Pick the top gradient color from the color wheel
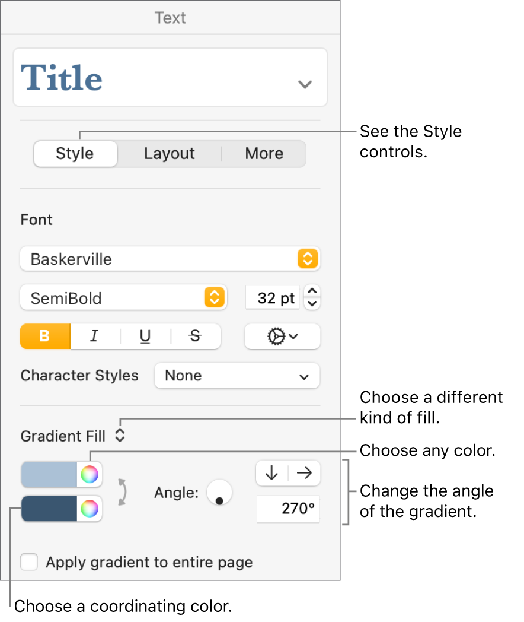 point(89,474)
